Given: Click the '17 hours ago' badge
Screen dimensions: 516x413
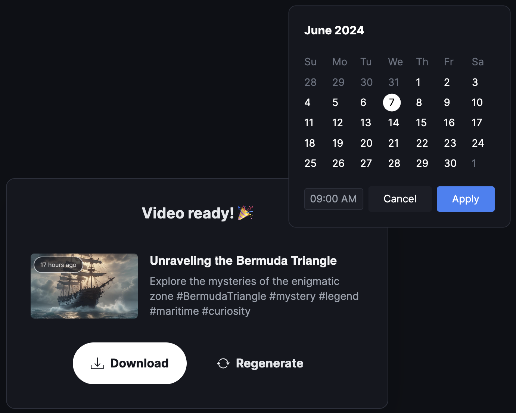Looking at the screenshot, I should click(58, 265).
